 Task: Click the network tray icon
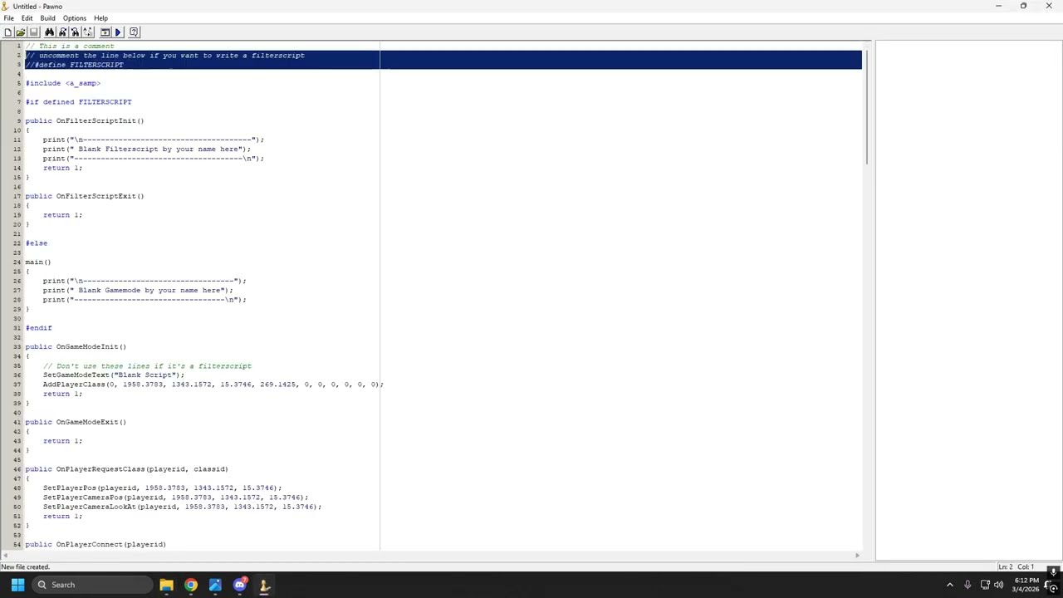985,585
